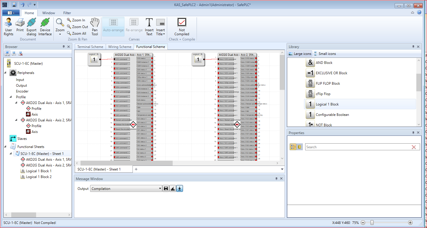Collapse the AKD2G Dual Axis - Axis 1 profile node
The height and width of the screenshot is (228, 427).
click(x=17, y=103)
